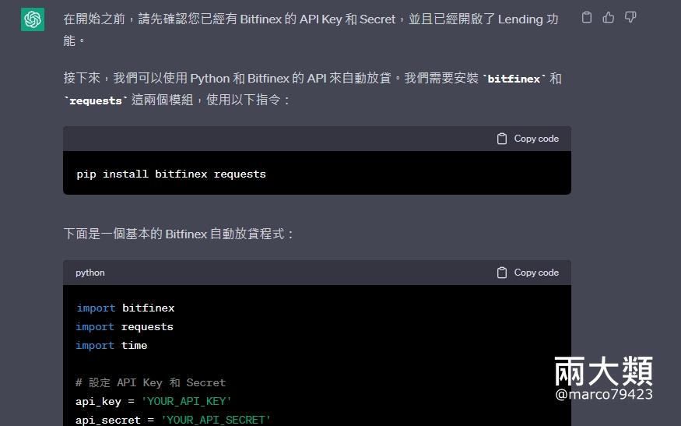Click the 'YOUR_API_SECRET' string value
This screenshot has width=681, height=426.
coord(216,420)
